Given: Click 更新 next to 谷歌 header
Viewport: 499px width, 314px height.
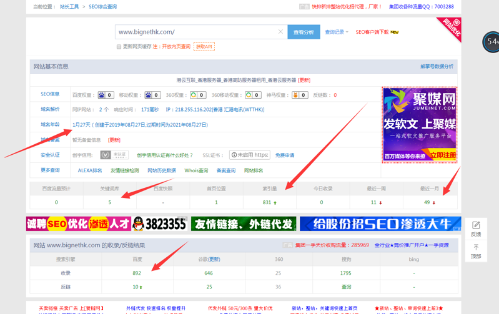Looking at the screenshot, I should tap(214, 259).
